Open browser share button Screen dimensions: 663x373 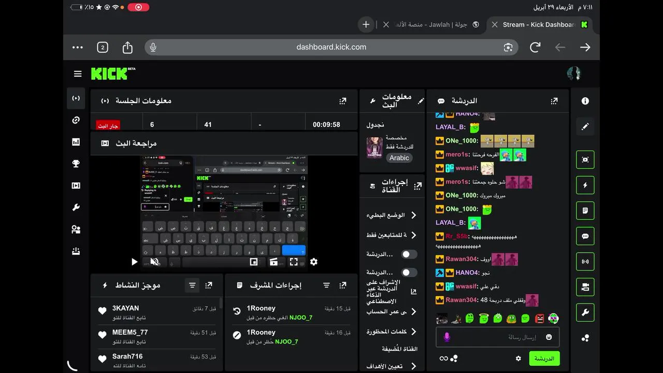pos(127,47)
